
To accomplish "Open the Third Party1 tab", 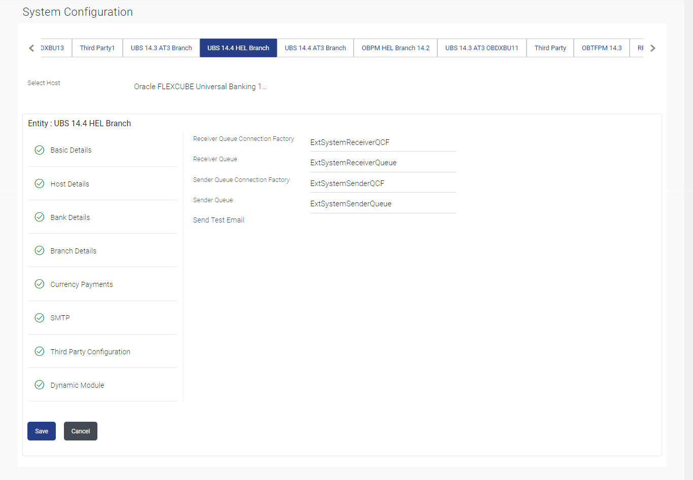I will click(97, 48).
